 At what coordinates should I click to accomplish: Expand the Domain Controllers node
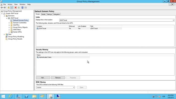9,23
